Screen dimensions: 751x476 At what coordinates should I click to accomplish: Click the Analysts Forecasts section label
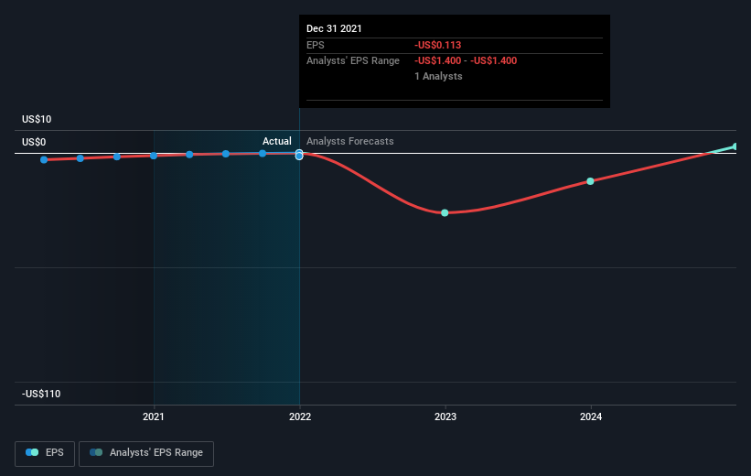point(350,141)
